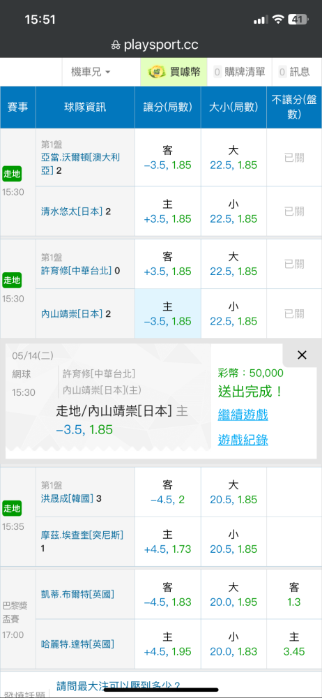This screenshot has width=322, height=698.
Task: Tap the 走地 badge for 洪晟成 match
Action: coord(12,508)
